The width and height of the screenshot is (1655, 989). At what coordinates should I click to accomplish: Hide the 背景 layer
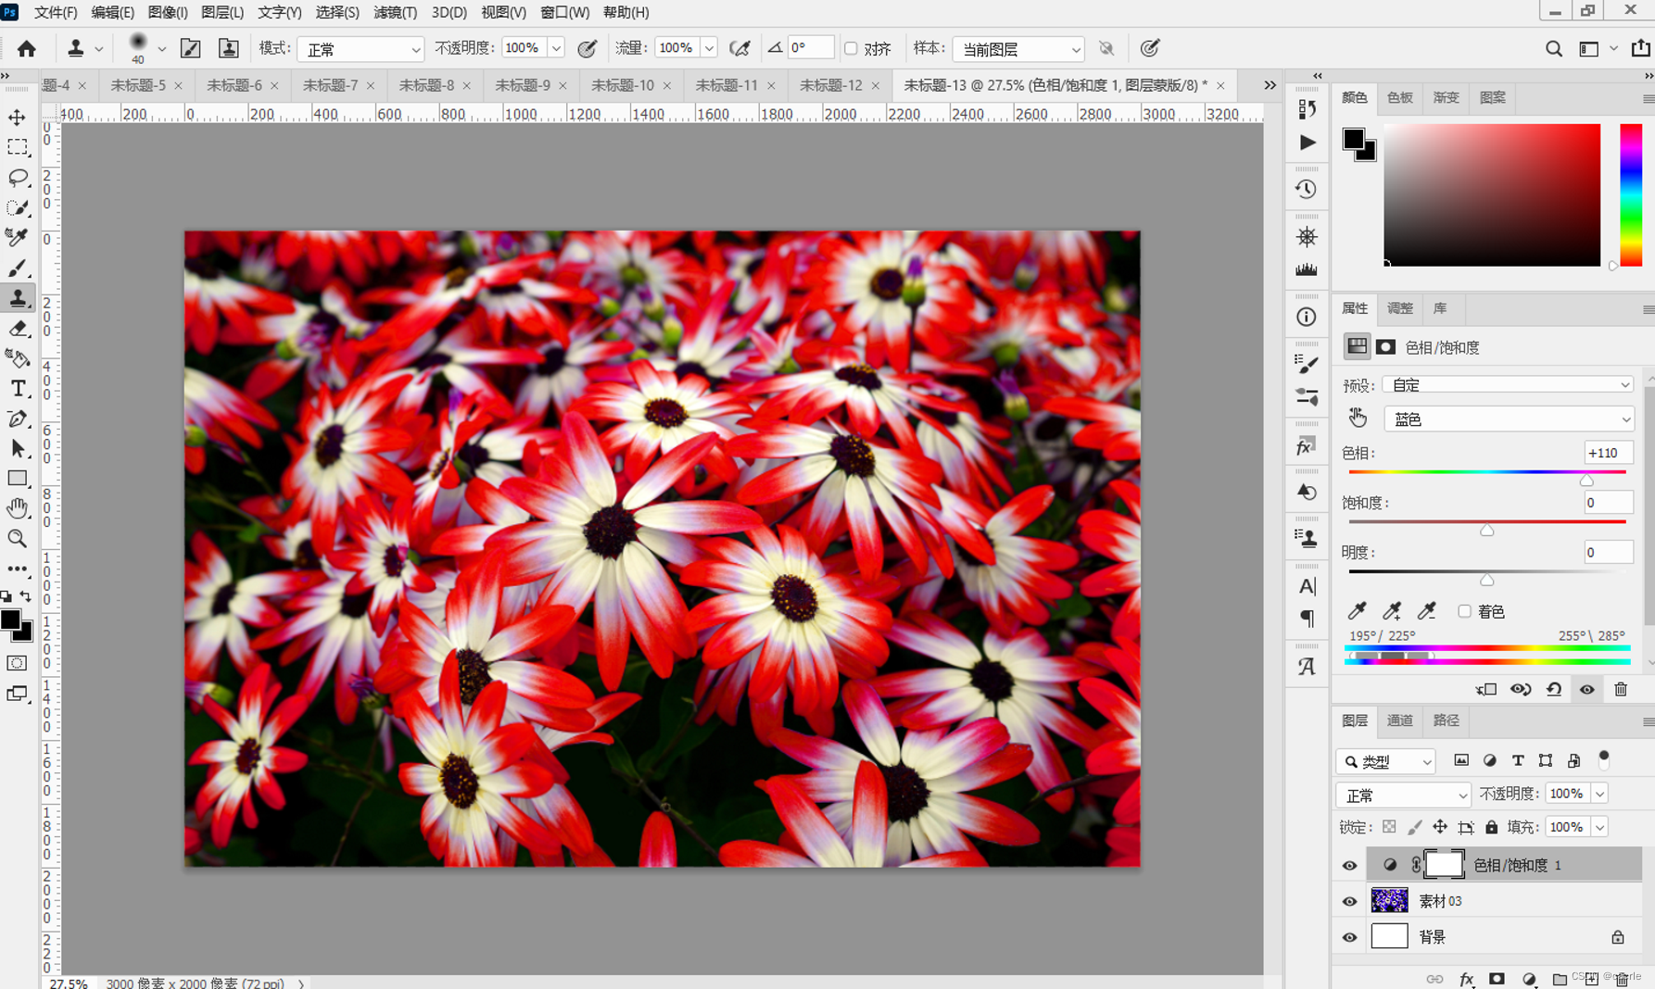pos(1349,937)
